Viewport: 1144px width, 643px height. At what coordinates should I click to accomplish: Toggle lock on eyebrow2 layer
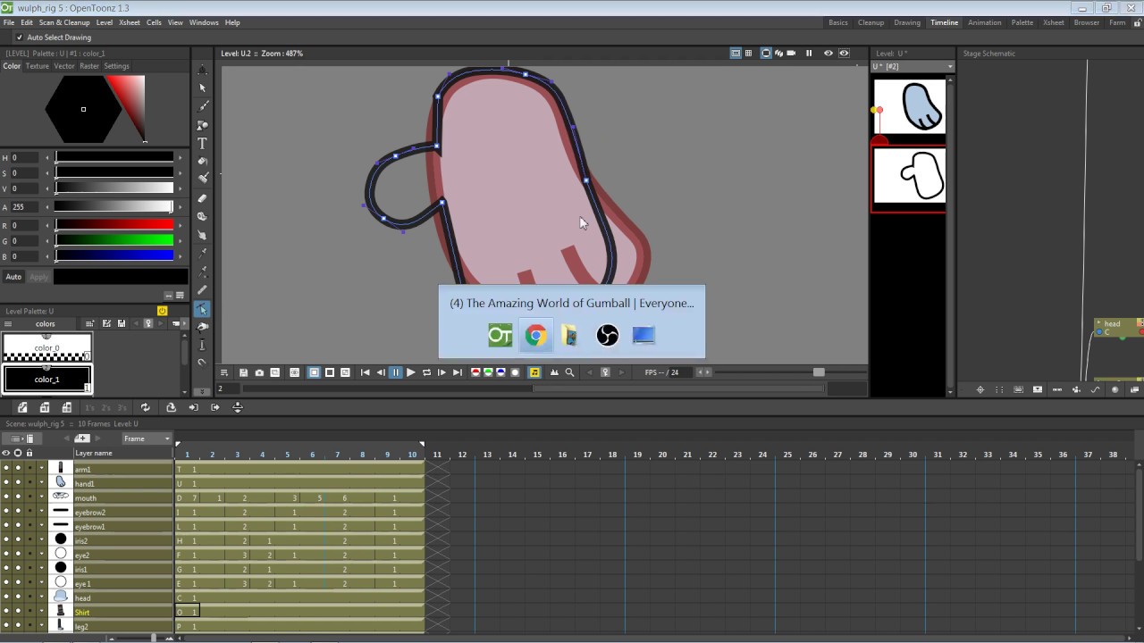[29, 513]
